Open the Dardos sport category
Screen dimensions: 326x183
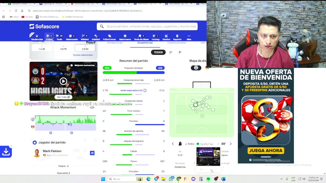(166, 37)
